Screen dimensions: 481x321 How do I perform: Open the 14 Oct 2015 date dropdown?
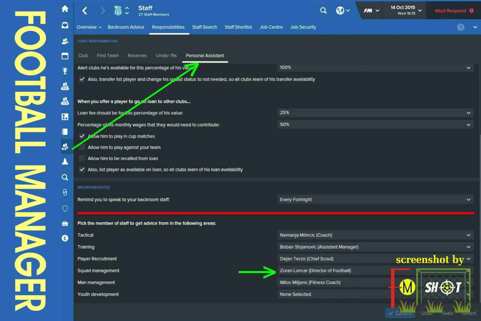click(x=406, y=10)
